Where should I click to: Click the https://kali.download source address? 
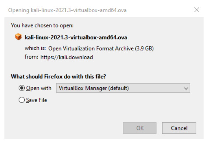(67, 57)
